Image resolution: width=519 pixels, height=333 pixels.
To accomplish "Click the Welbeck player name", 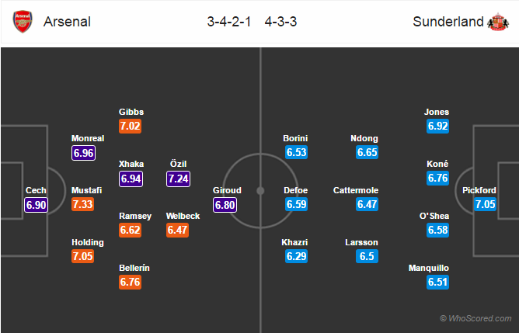I will (183, 216).
